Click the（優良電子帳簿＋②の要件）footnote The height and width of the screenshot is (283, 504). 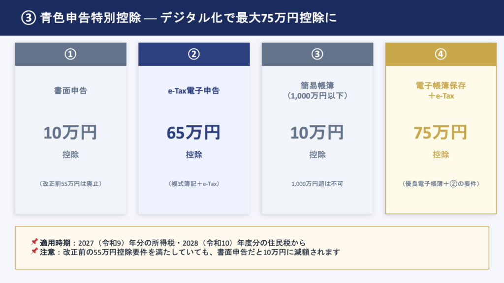click(x=441, y=184)
